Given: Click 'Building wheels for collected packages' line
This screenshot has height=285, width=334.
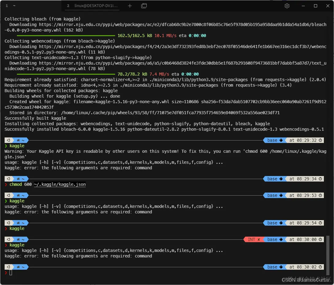Looking at the screenshot, I should (x=61, y=91).
